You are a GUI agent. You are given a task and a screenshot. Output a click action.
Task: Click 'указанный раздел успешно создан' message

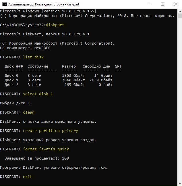59,140
